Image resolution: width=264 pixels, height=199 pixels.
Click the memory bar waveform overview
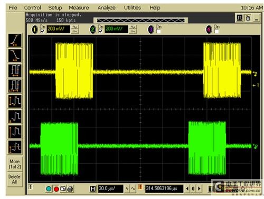140,21
